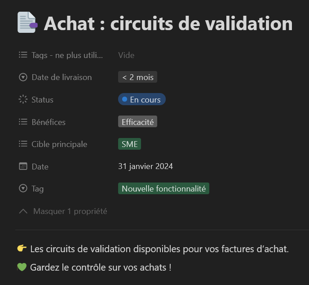Image resolution: width=309 pixels, height=285 pixels.
Task: Click the empty 'Vide' tags field
Action: [x=126, y=55]
